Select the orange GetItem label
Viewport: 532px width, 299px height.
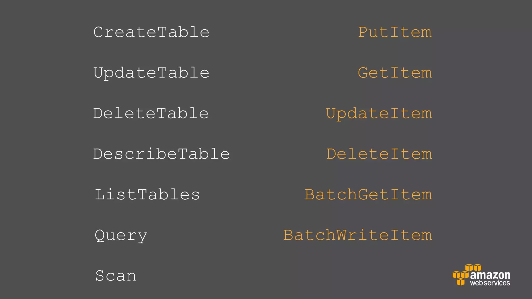point(395,73)
